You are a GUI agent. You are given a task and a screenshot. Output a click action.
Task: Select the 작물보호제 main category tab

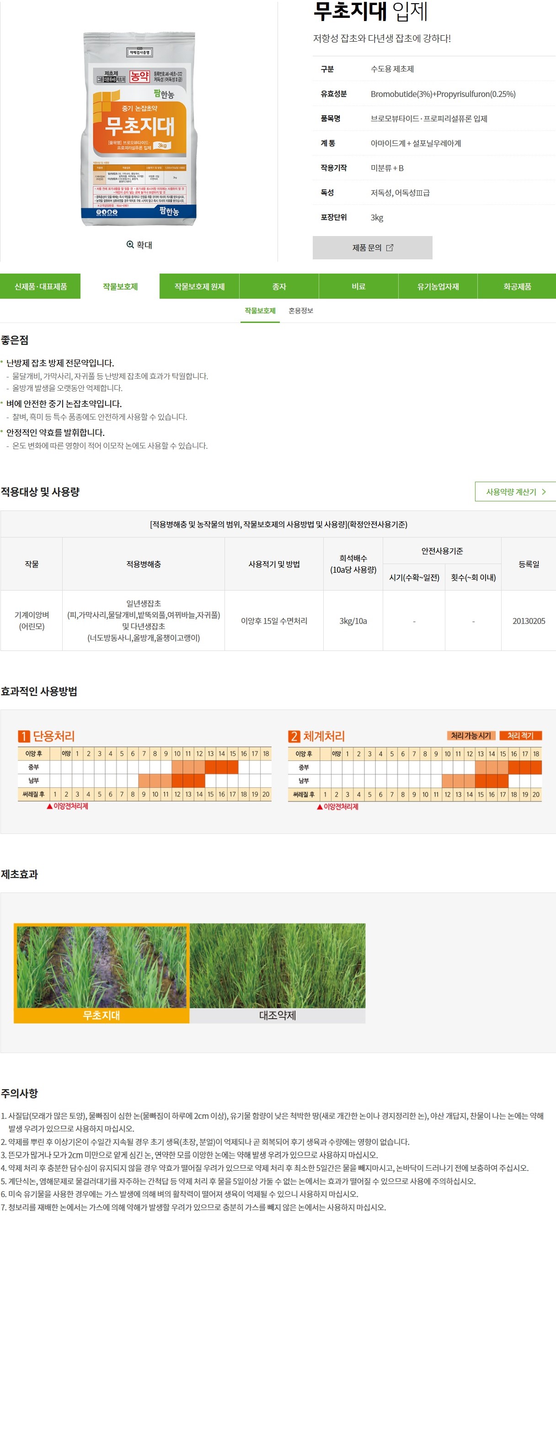tap(120, 286)
